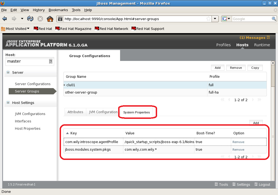Open the Tools menu in menu bar

coord(76,10)
